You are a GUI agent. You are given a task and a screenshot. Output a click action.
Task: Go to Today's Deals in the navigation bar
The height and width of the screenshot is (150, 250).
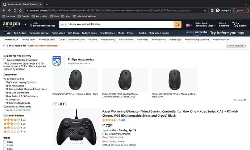click(x=89, y=33)
